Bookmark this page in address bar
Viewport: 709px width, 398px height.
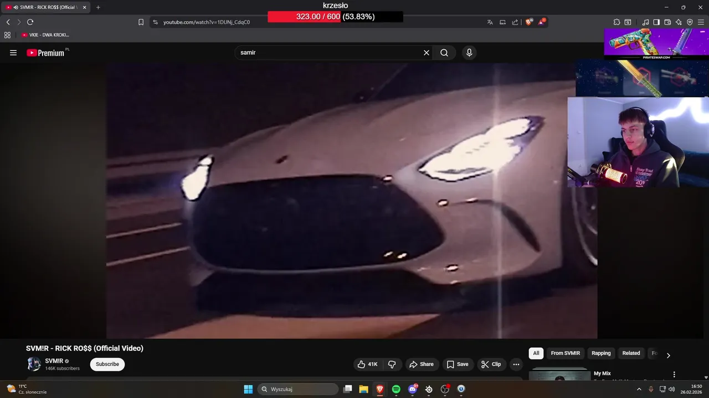tap(141, 22)
